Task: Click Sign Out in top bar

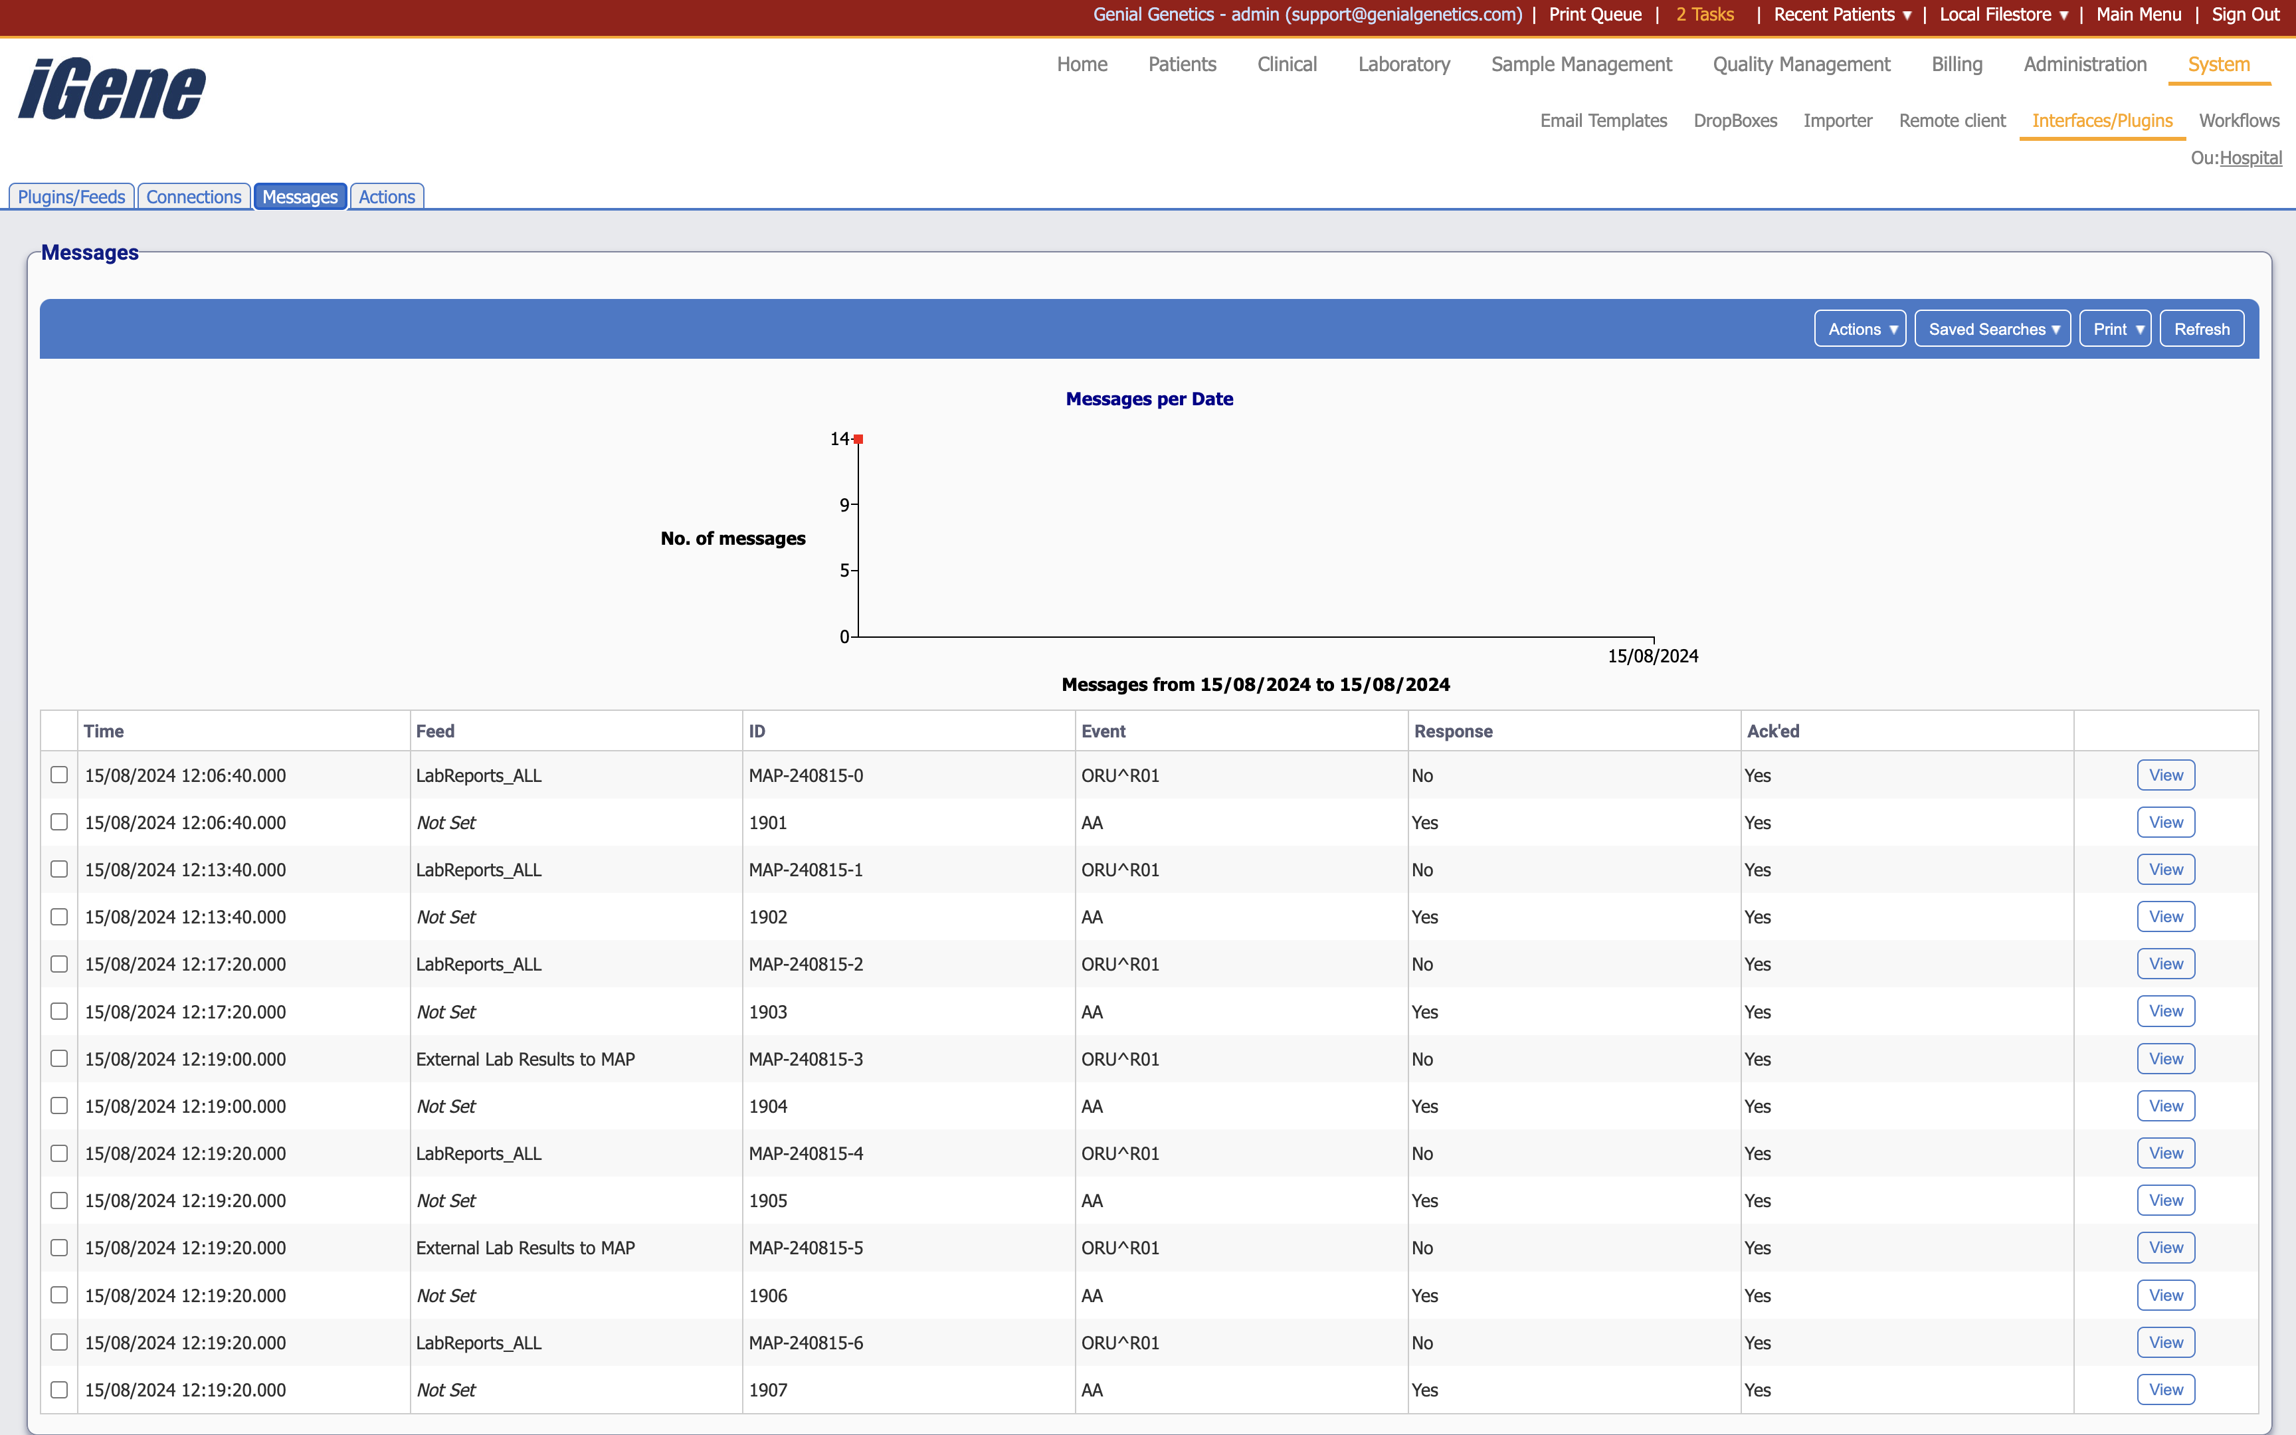Action: tap(2245, 14)
